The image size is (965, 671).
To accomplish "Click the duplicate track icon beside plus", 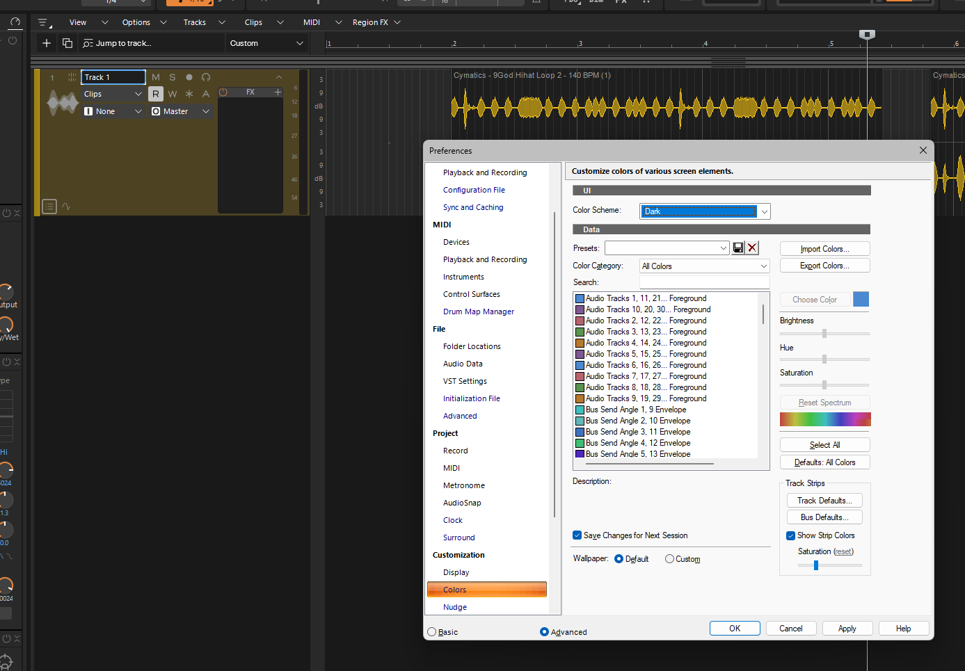I will (67, 43).
